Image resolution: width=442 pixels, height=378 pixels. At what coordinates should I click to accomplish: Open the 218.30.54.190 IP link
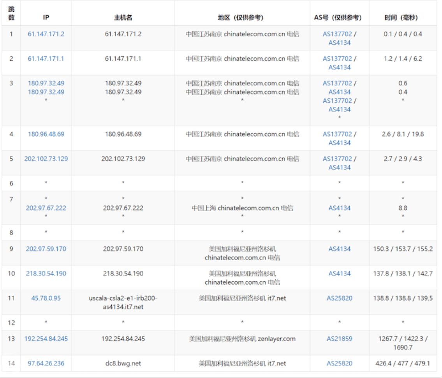point(46,274)
